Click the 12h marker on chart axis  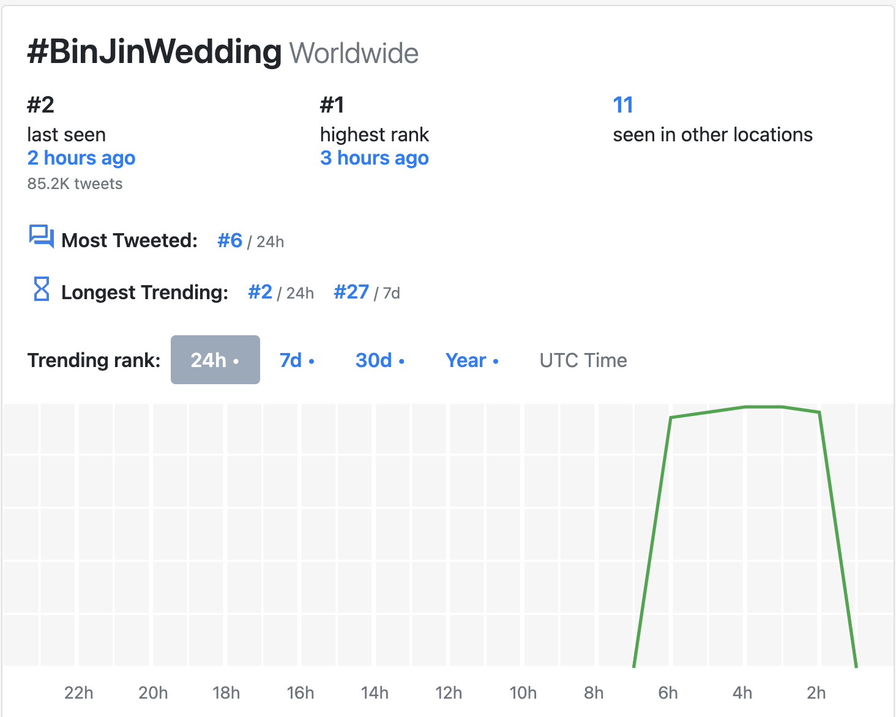[449, 693]
